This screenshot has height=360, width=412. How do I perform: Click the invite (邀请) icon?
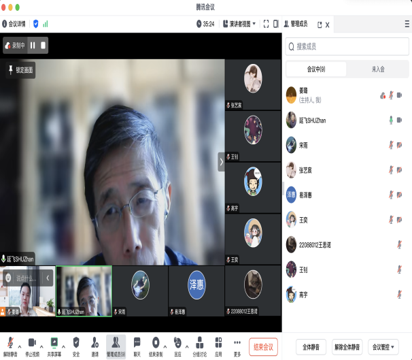pyautogui.click(x=95, y=342)
